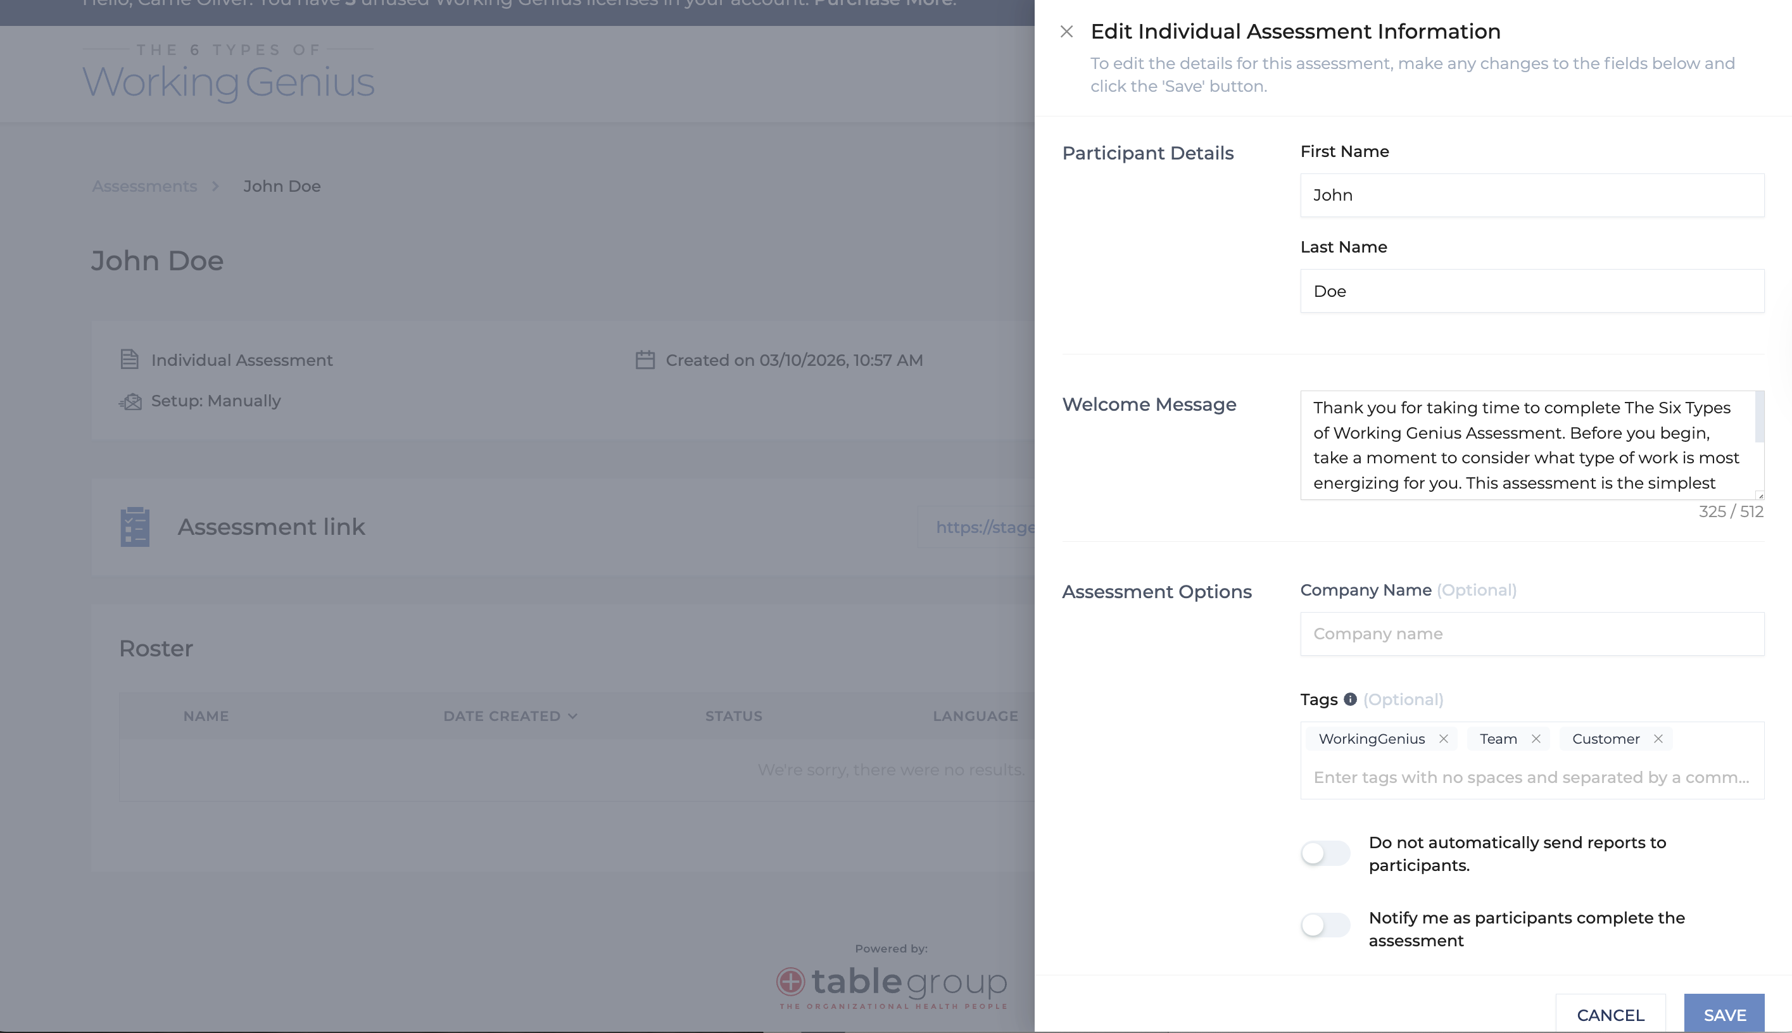1792x1033 pixels.
Task: Click the Assessment link clipboard icon
Action: (135, 527)
